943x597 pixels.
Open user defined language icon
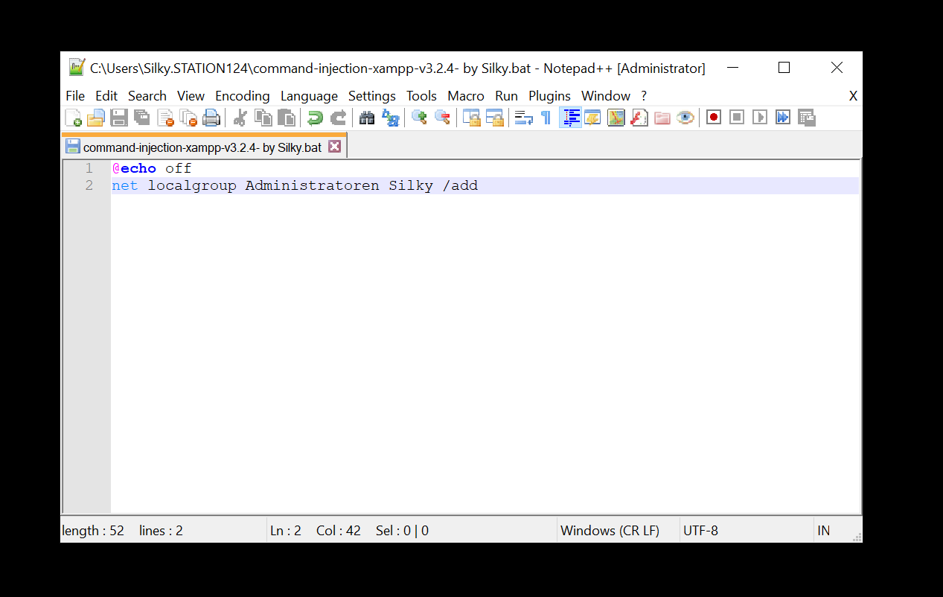pos(592,118)
